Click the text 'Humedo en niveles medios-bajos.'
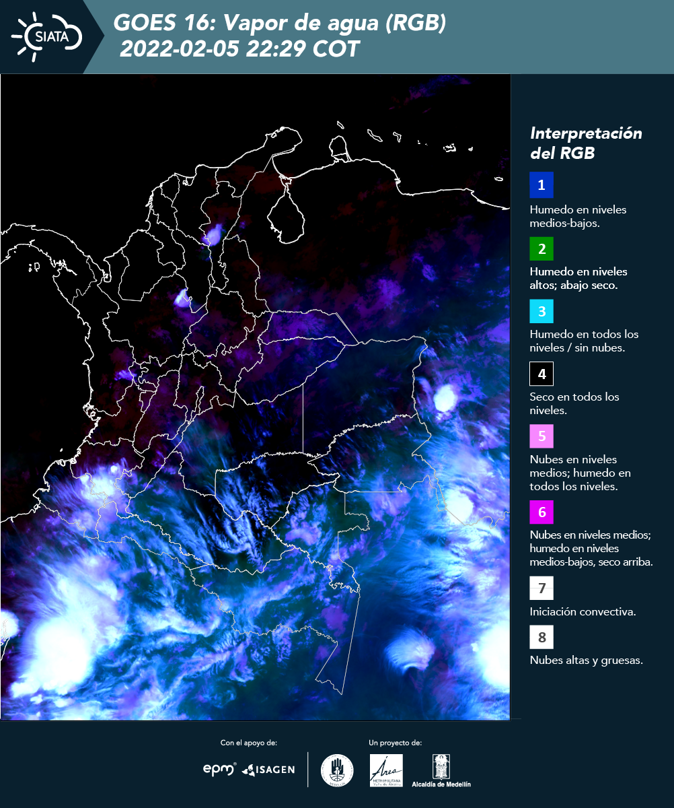674x808 pixels. point(578,216)
